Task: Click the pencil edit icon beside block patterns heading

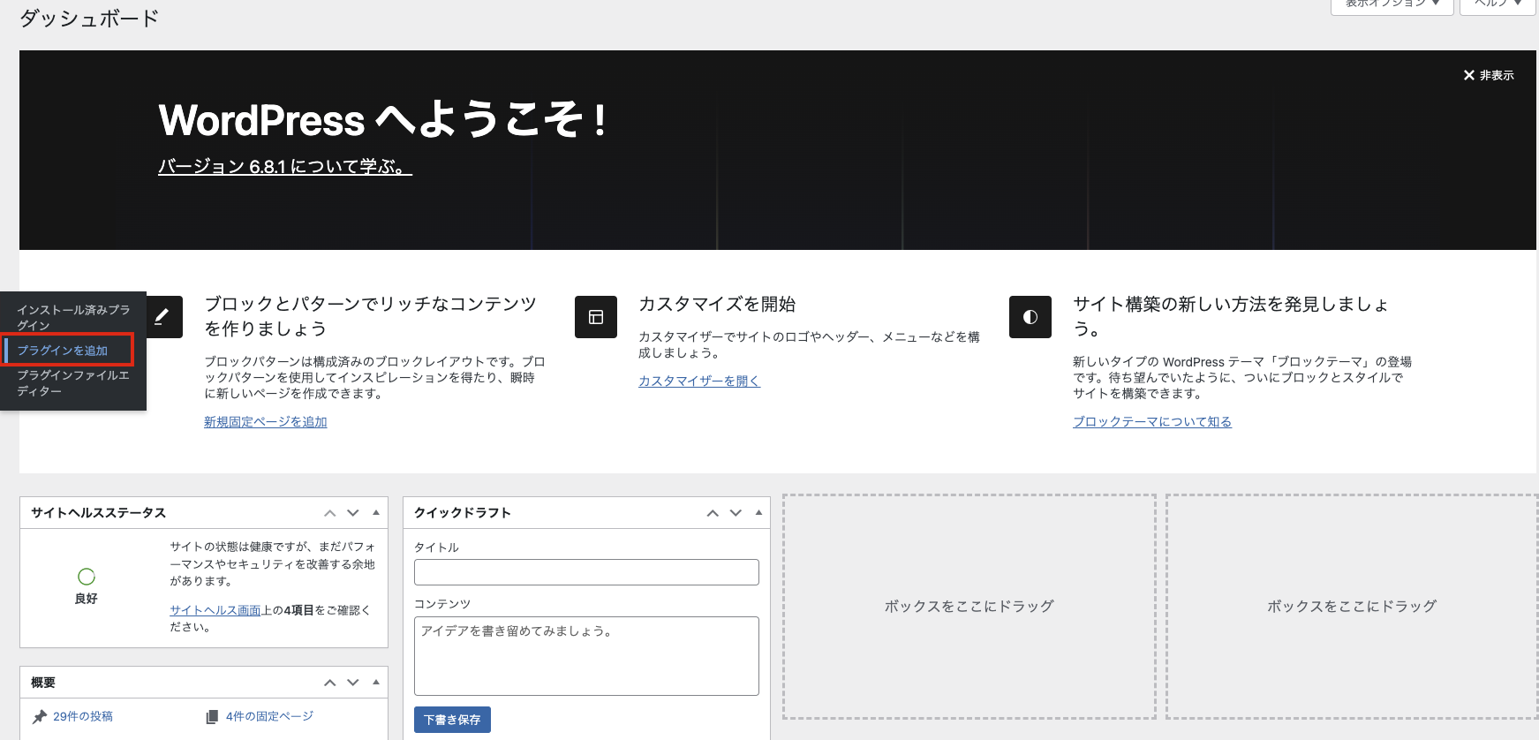Action: tap(162, 317)
